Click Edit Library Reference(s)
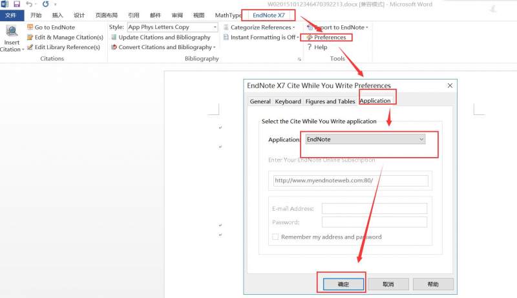The width and height of the screenshot is (517, 298). [x=63, y=47]
